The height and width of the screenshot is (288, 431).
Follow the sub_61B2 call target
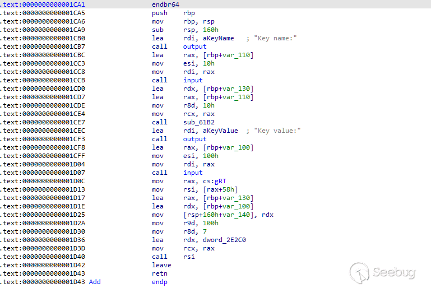pos(199,122)
